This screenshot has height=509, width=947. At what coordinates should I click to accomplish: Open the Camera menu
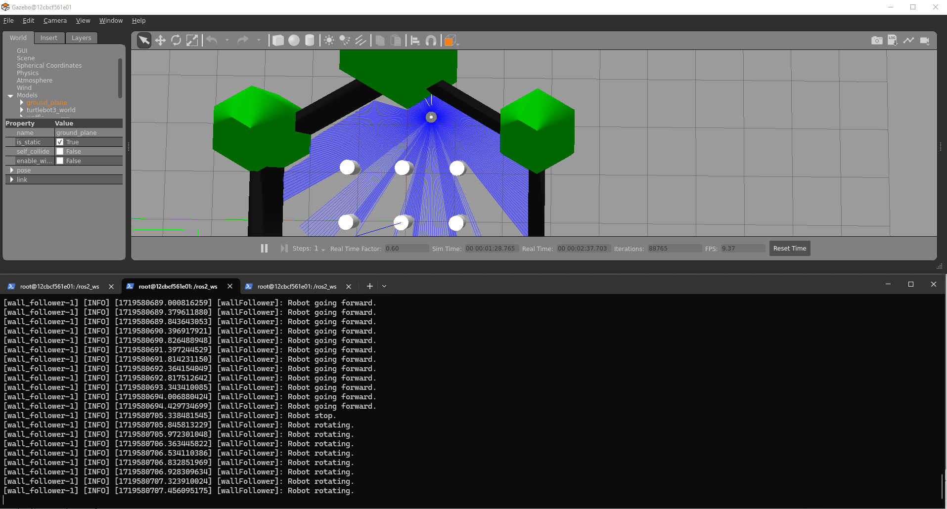[x=55, y=21]
